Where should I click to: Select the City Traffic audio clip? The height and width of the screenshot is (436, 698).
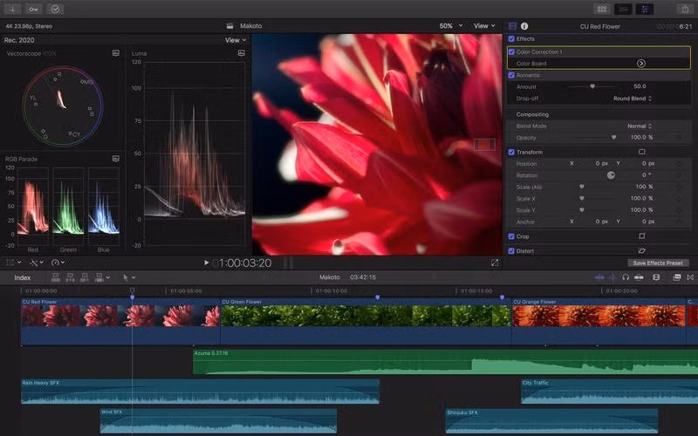(x=609, y=392)
